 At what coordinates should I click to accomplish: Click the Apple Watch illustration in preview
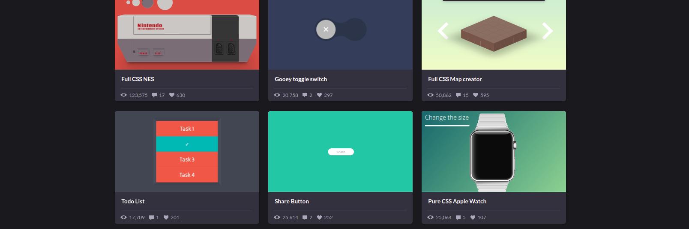492,153
